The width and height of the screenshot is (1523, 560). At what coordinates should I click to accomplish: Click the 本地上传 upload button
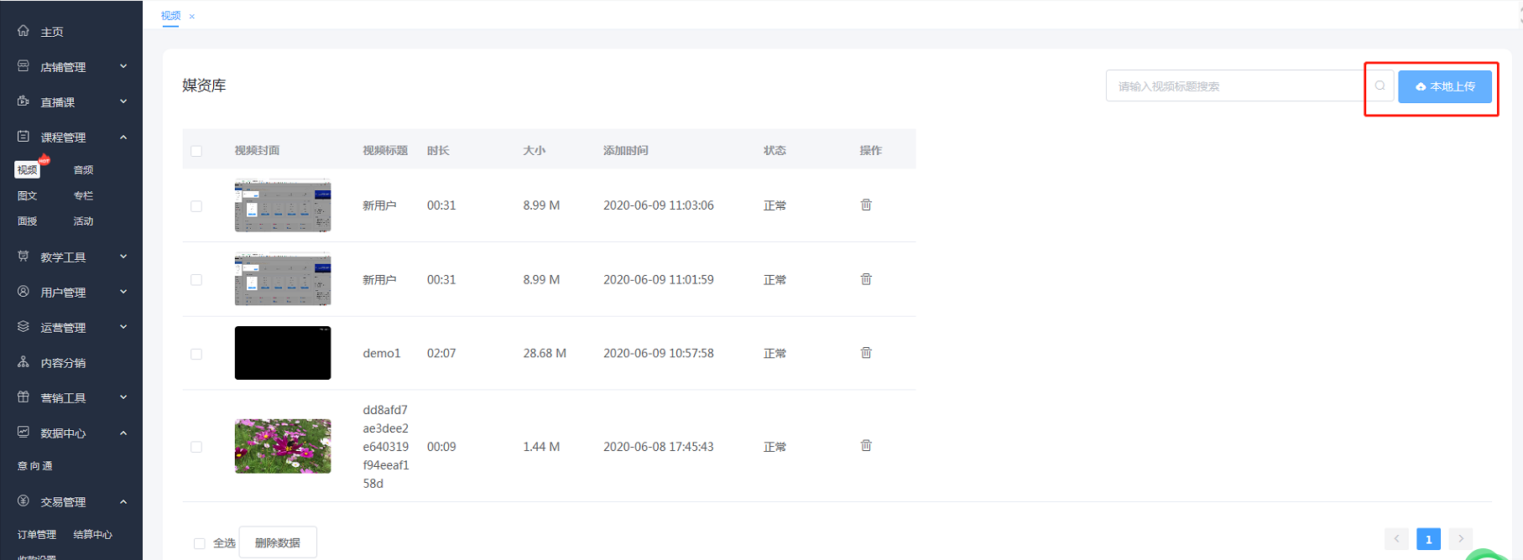[x=1444, y=86]
